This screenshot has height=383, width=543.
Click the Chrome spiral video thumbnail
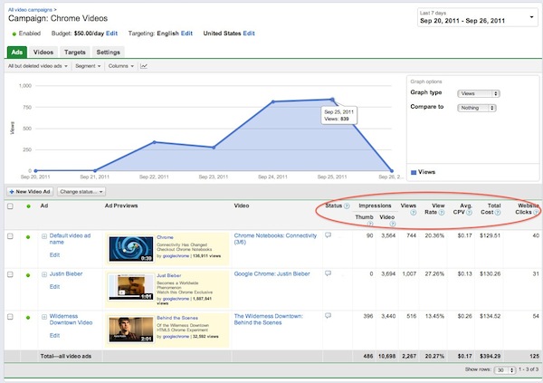click(x=131, y=249)
